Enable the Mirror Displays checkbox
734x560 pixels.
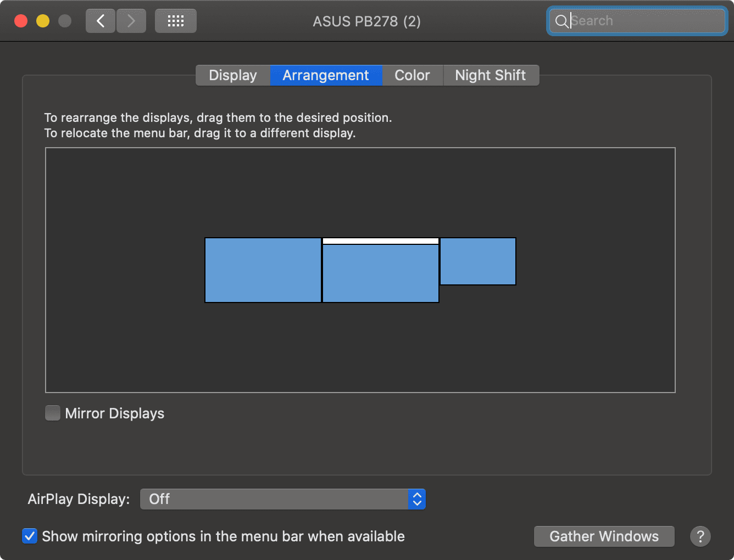pyautogui.click(x=53, y=413)
